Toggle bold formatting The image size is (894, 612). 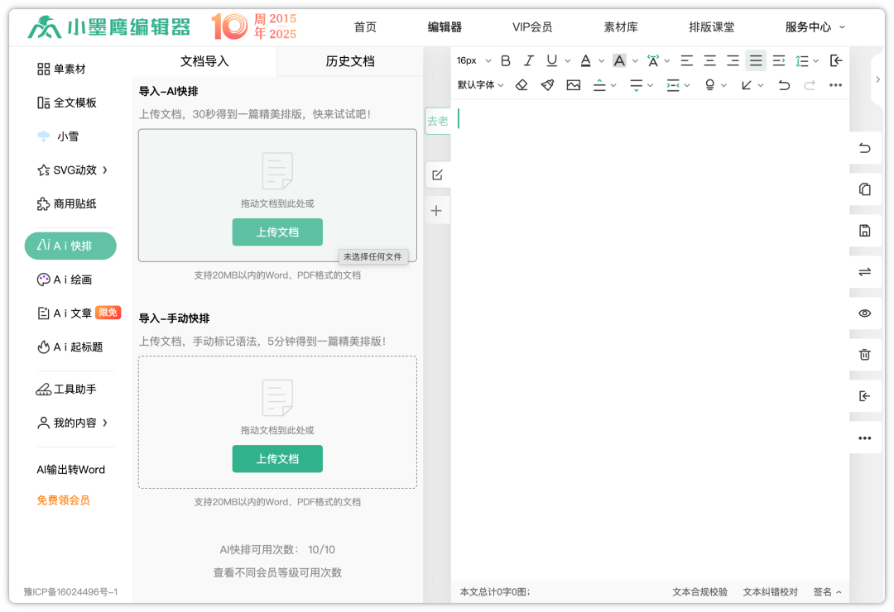(506, 60)
